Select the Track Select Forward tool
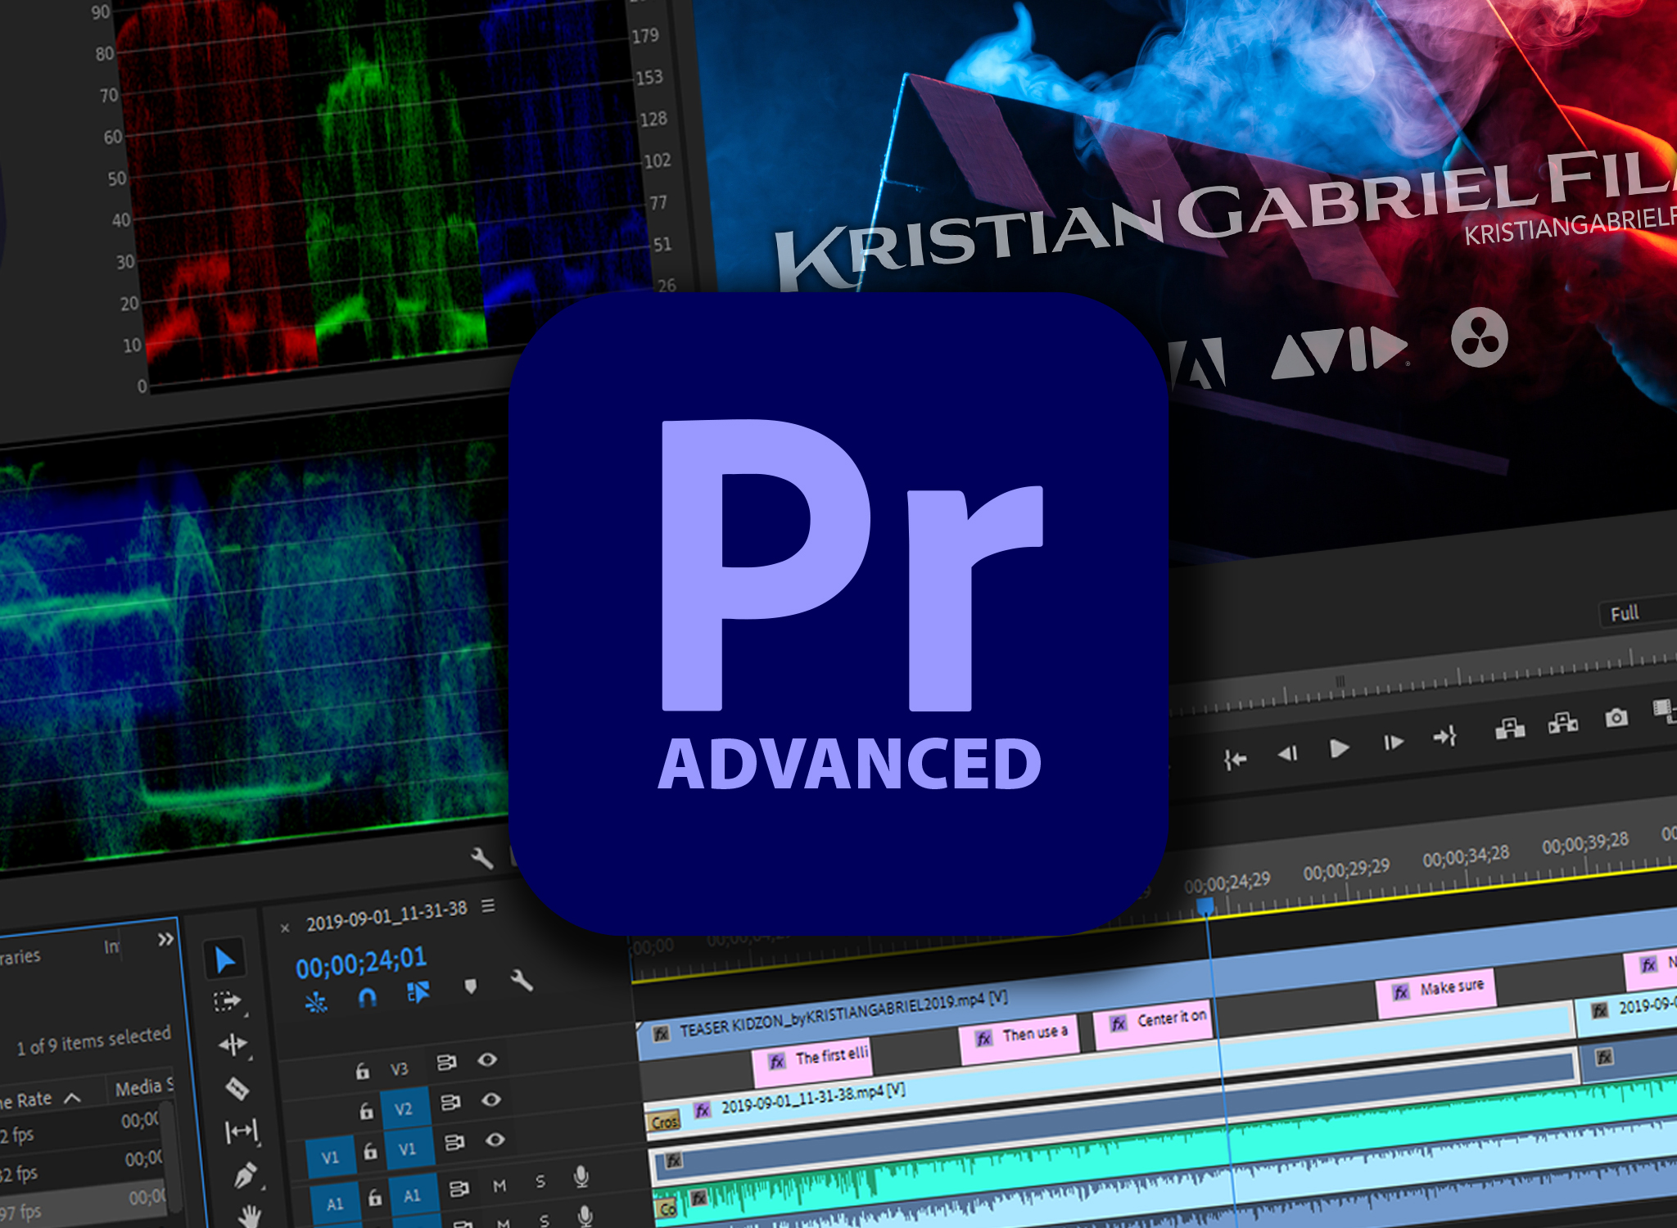1677x1228 pixels. (227, 1002)
